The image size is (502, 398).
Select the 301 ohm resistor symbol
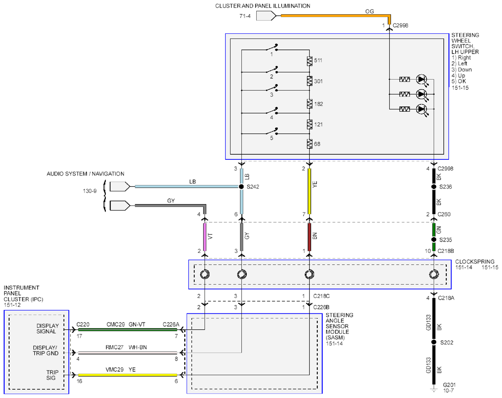click(310, 81)
